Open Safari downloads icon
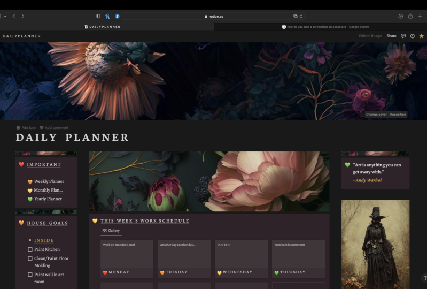Viewport: 427px width, 289px height. coord(401,17)
